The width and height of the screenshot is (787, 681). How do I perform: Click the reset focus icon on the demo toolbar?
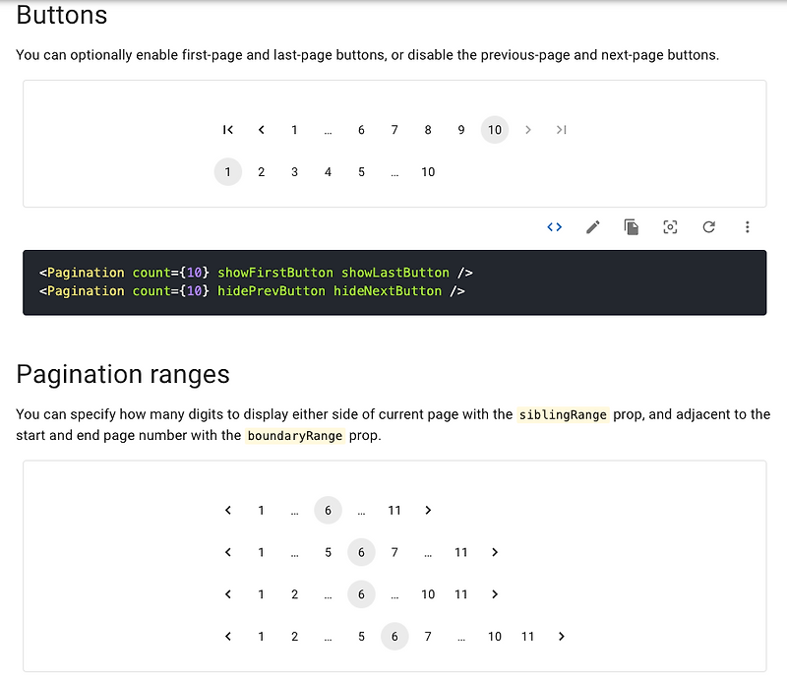[670, 226]
